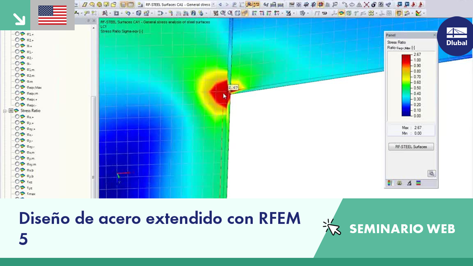473x266 pixels.
Task: Select the σ1,+ radio button
Action: click(17, 34)
